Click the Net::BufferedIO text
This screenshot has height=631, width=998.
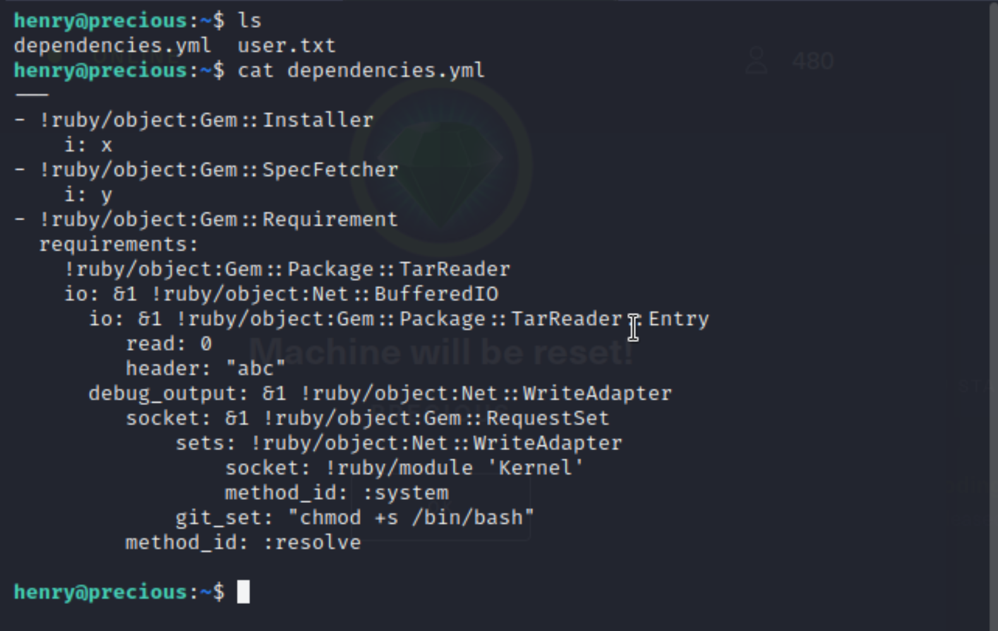[x=424, y=294]
